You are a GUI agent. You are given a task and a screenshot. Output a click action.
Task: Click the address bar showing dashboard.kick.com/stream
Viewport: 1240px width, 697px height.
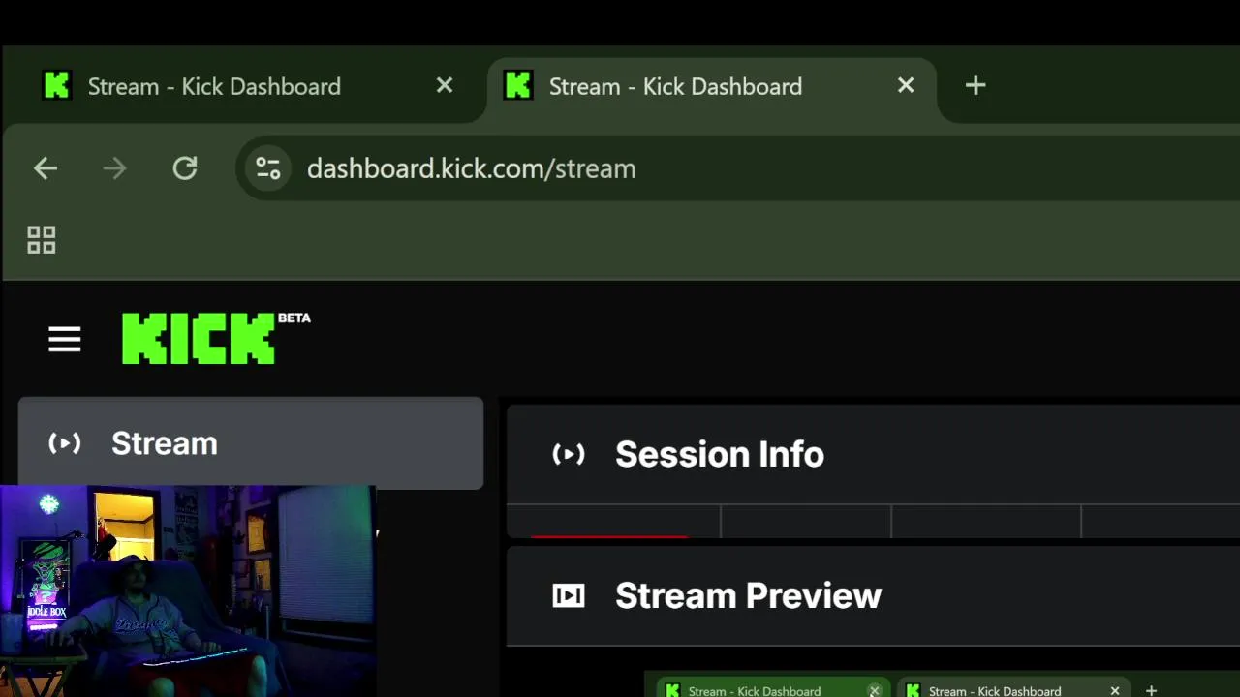[736, 168]
